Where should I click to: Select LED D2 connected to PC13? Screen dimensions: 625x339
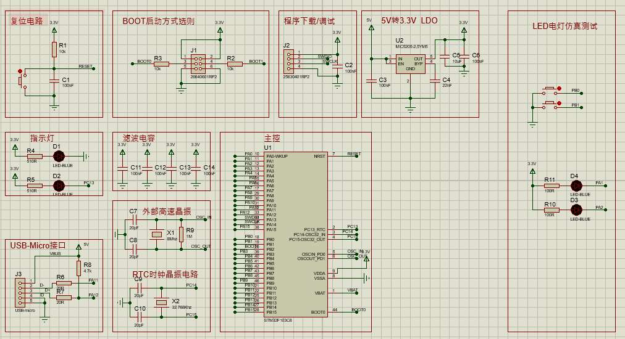pyautogui.click(x=59, y=186)
